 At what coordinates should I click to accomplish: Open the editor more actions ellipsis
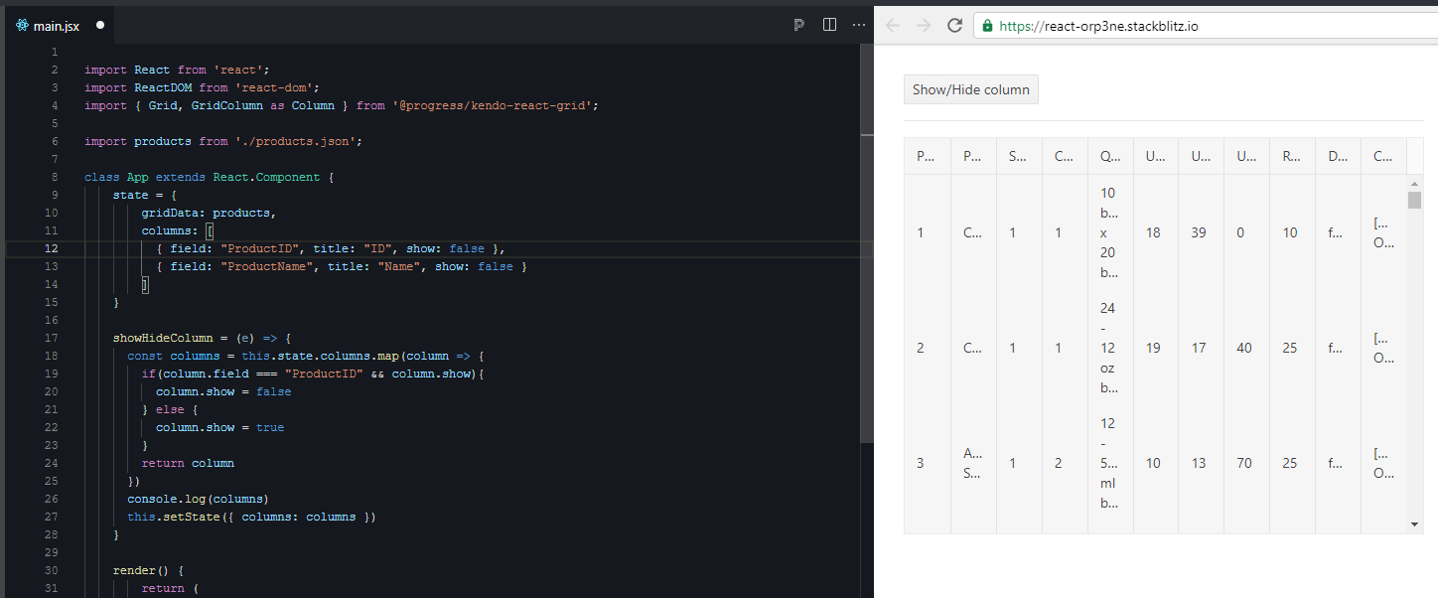coord(859,25)
